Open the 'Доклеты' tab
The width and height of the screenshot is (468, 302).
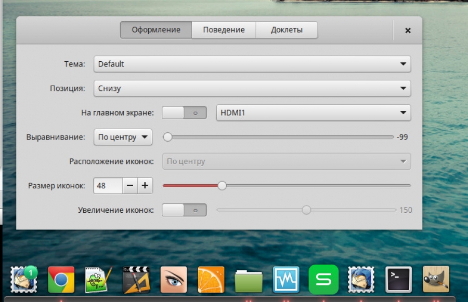coord(287,30)
